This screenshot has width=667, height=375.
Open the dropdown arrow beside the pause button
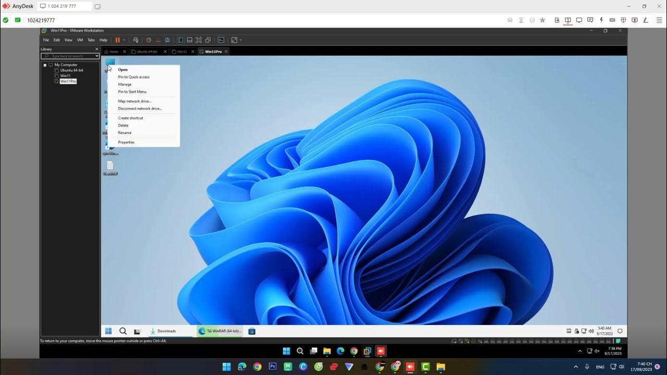click(124, 40)
